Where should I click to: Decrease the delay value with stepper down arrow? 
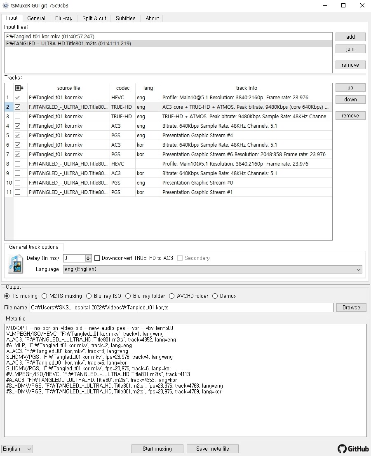click(88, 260)
